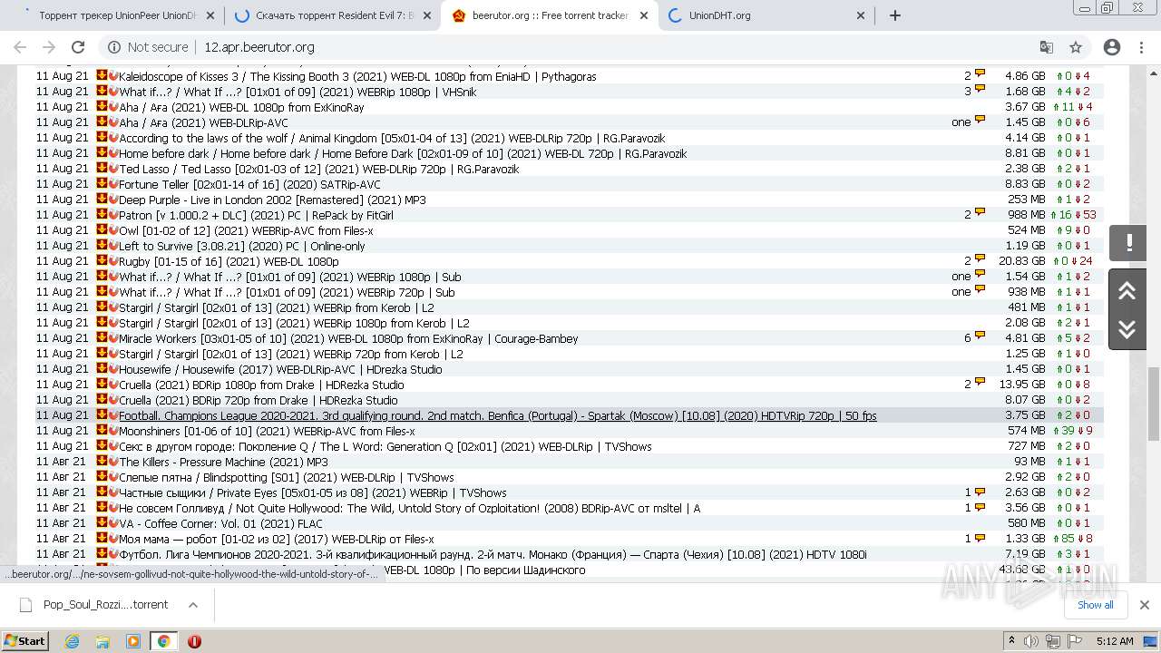Expand options for Pop_Soul_Rozzi torrent download
The width and height of the screenshot is (1161, 653).
tap(193, 605)
